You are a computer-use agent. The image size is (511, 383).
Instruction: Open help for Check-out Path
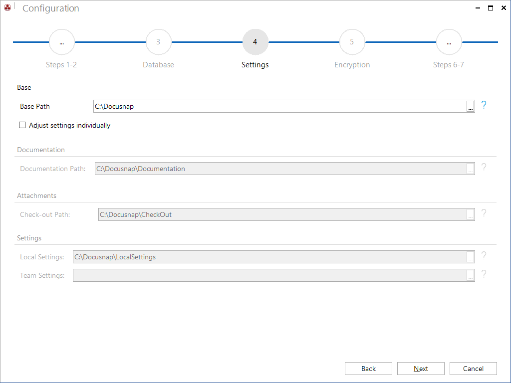coord(484,213)
